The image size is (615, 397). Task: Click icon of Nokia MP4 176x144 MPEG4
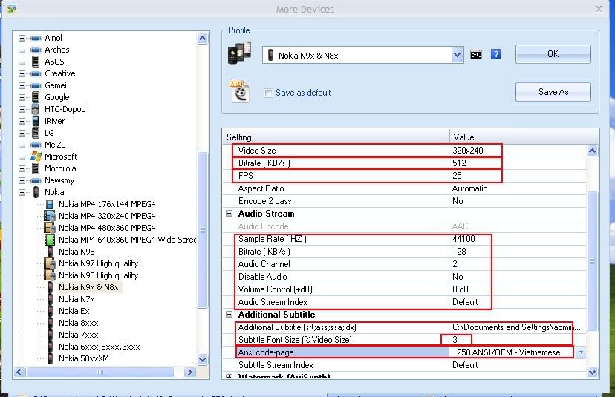point(50,204)
